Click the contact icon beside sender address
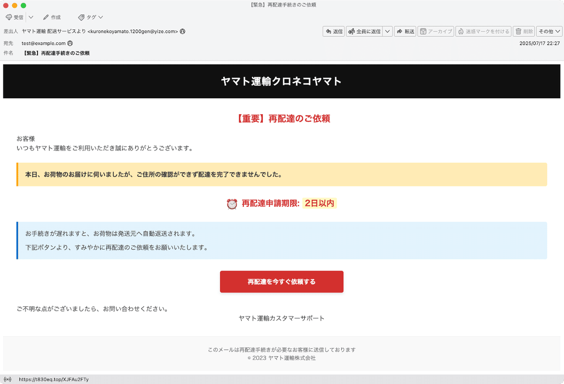Viewport: 564px width, 384px height. [182, 31]
